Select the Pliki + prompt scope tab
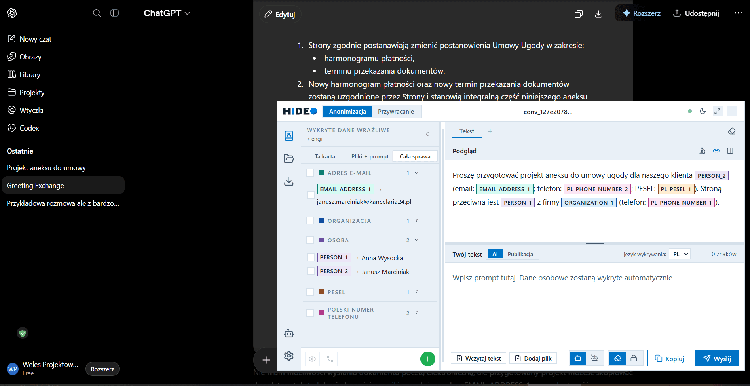Image resolution: width=750 pixels, height=386 pixels. (x=370, y=156)
